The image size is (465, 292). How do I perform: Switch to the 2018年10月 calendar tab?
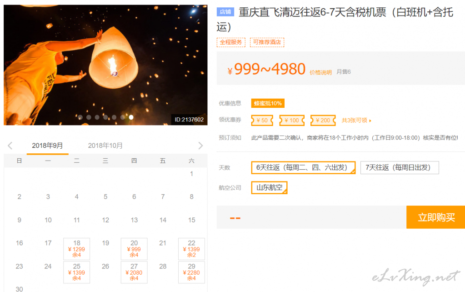pyautogui.click(x=105, y=146)
